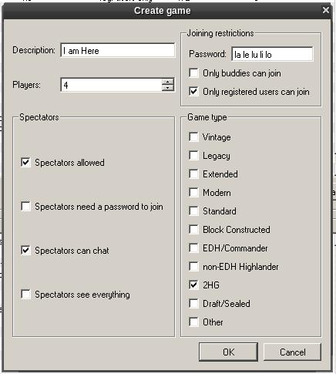Disable Spectators allowed checkbox
The image size is (336, 374).
tap(25, 163)
